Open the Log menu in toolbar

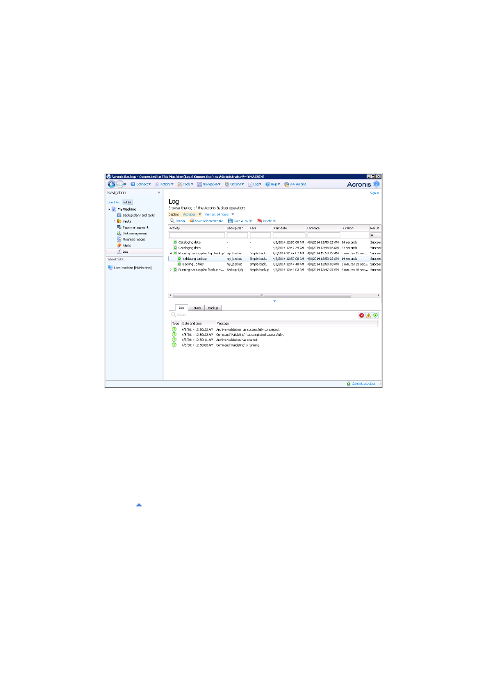(255, 184)
